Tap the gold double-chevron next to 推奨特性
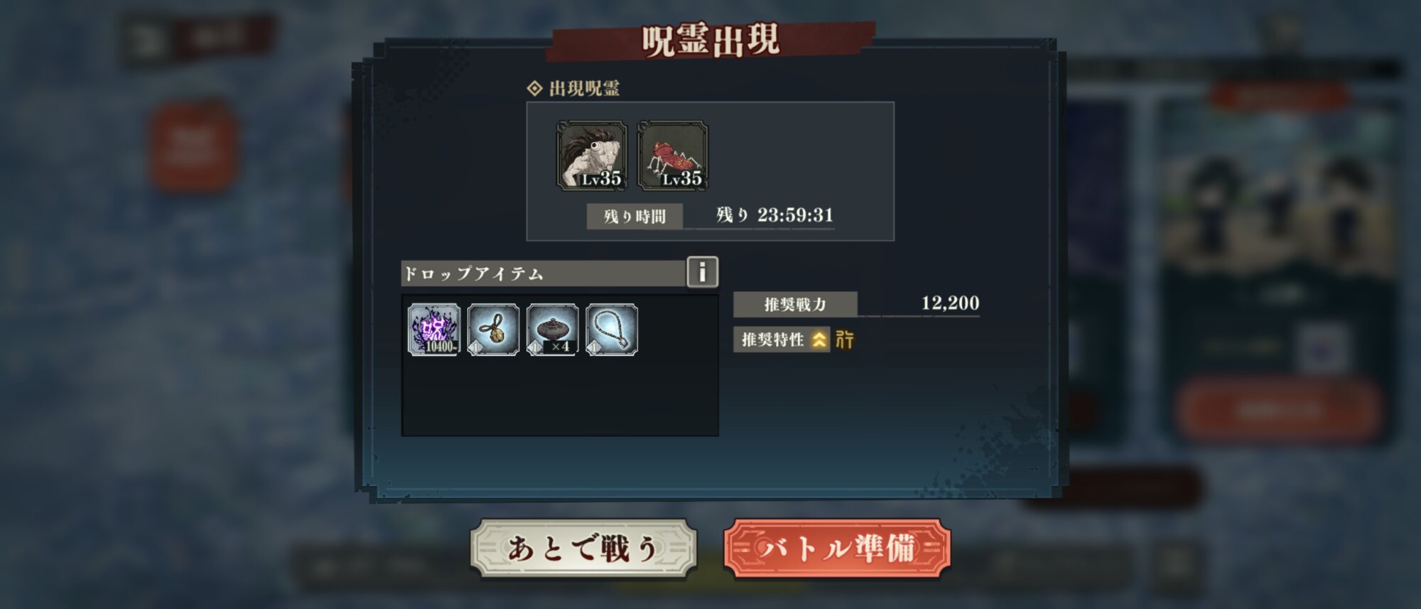Screen dimensions: 1421x609 click(x=819, y=340)
